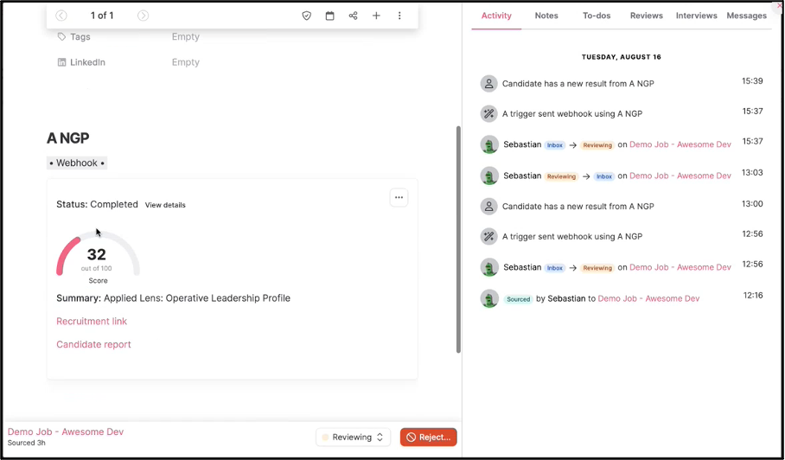Screen dimensions: 785x460
Task: Open the Reviewing stage dropdown
Action: click(353, 438)
